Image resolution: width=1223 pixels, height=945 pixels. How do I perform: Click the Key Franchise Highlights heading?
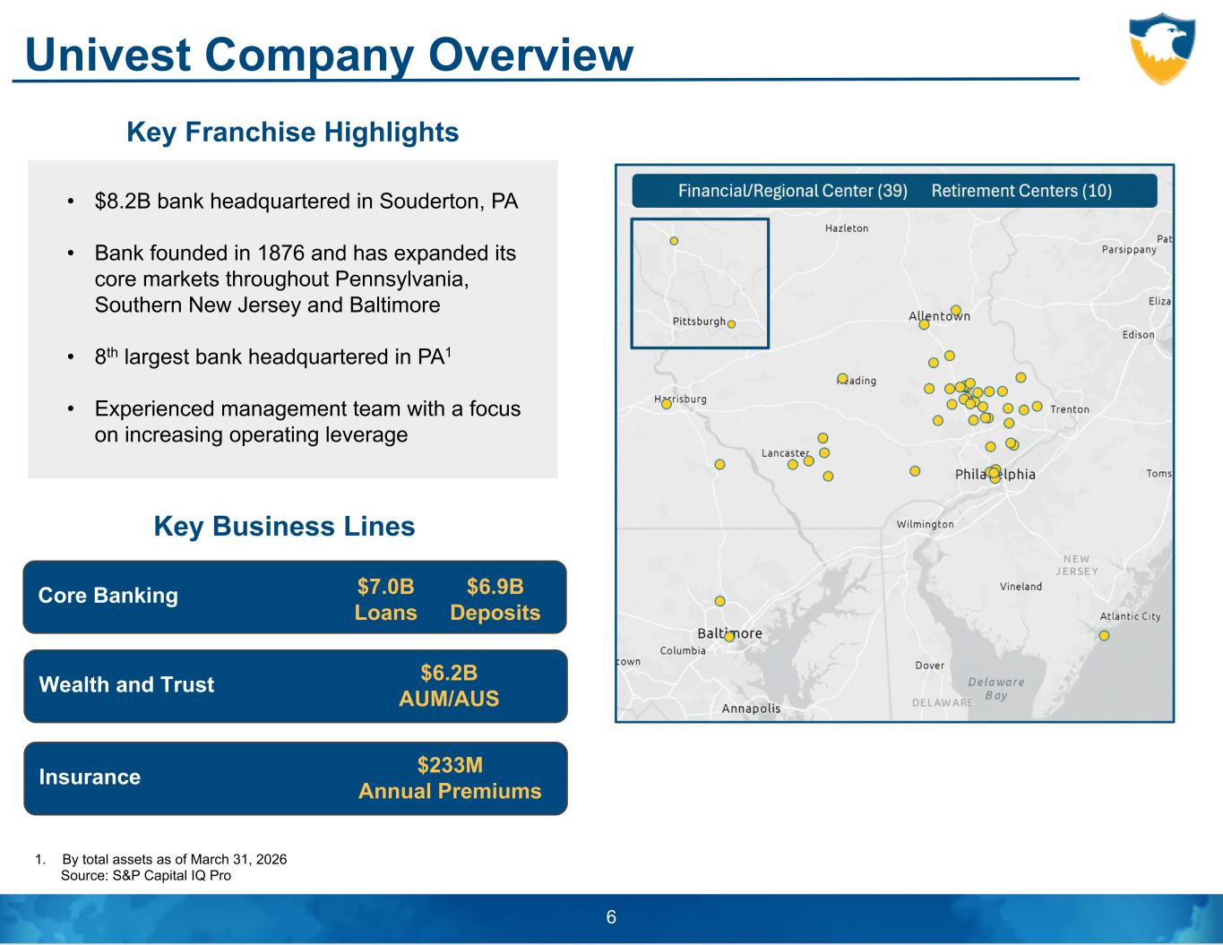coord(293,133)
